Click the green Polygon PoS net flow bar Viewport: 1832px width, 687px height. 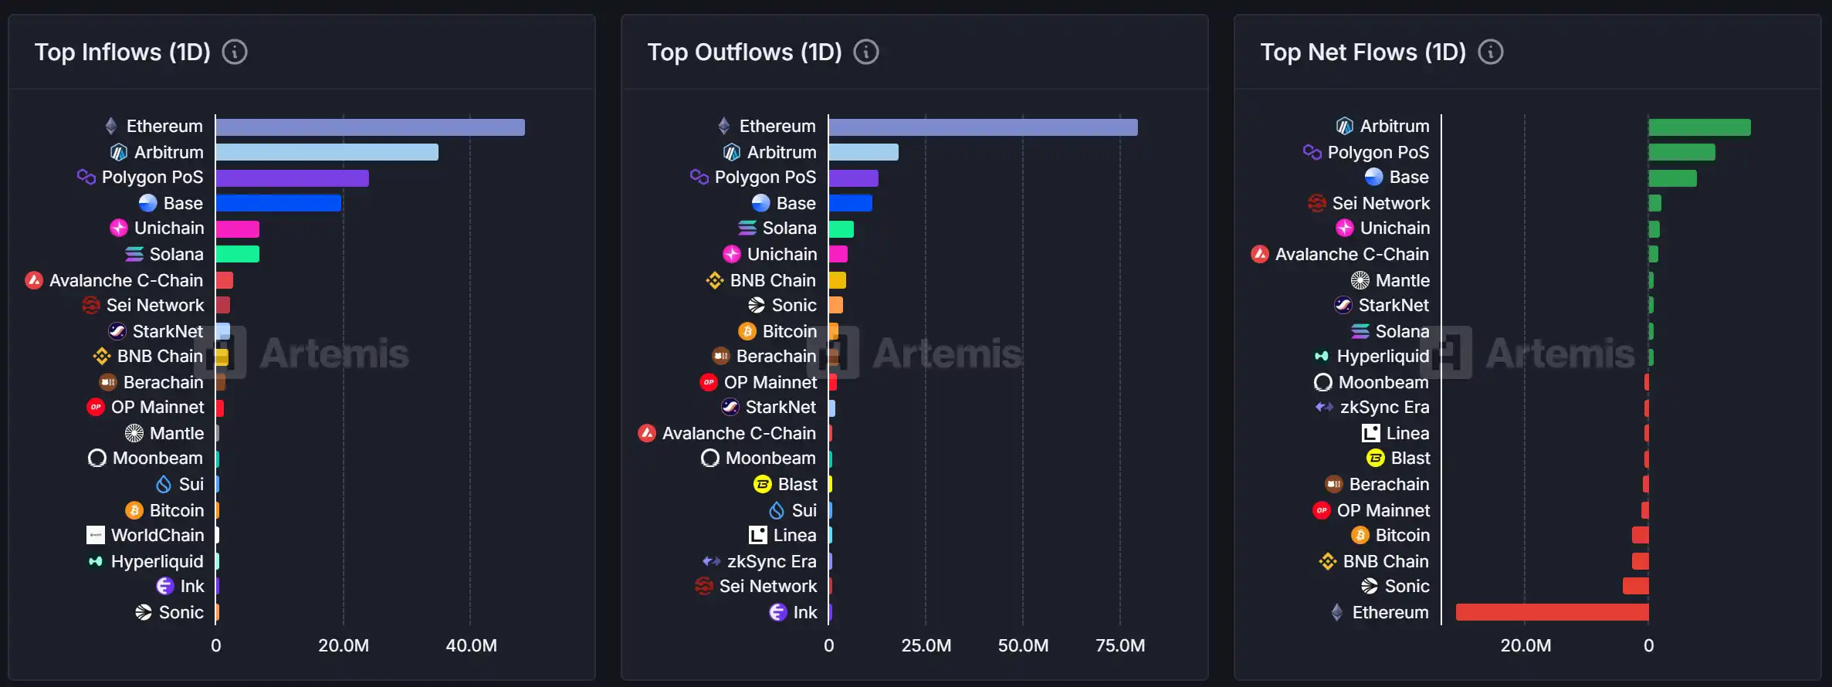(1682, 152)
